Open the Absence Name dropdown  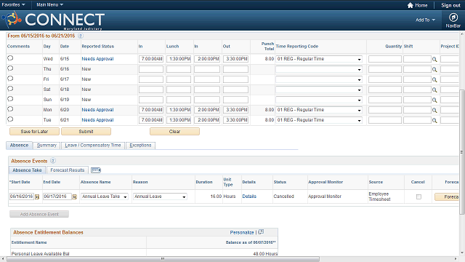pos(105,196)
